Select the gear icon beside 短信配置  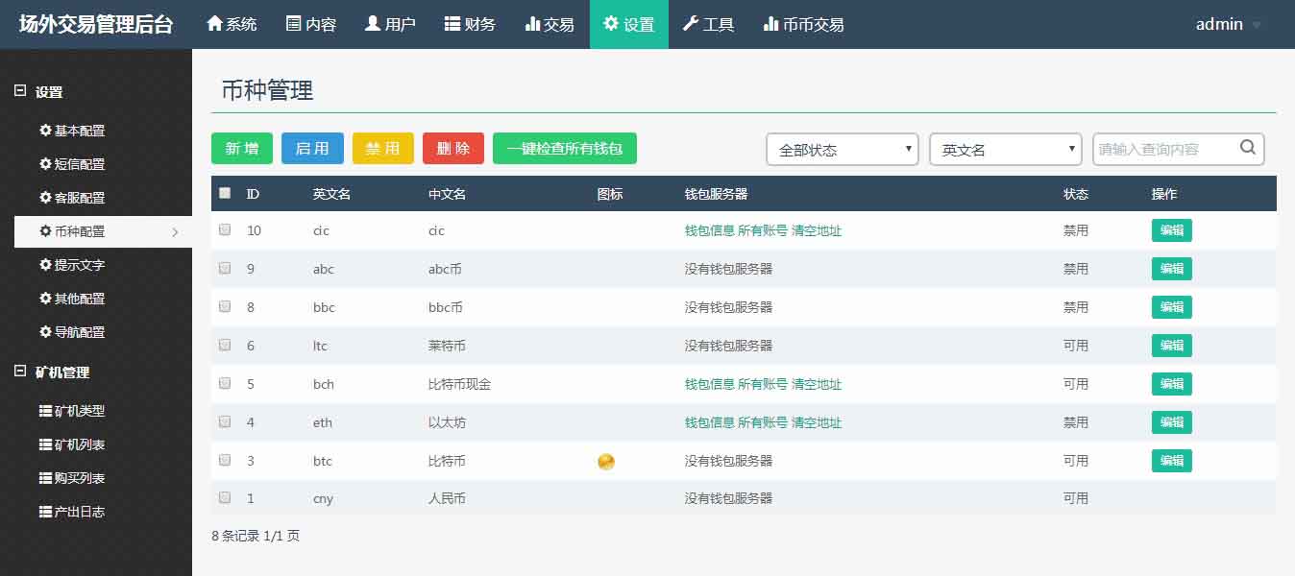coord(44,164)
